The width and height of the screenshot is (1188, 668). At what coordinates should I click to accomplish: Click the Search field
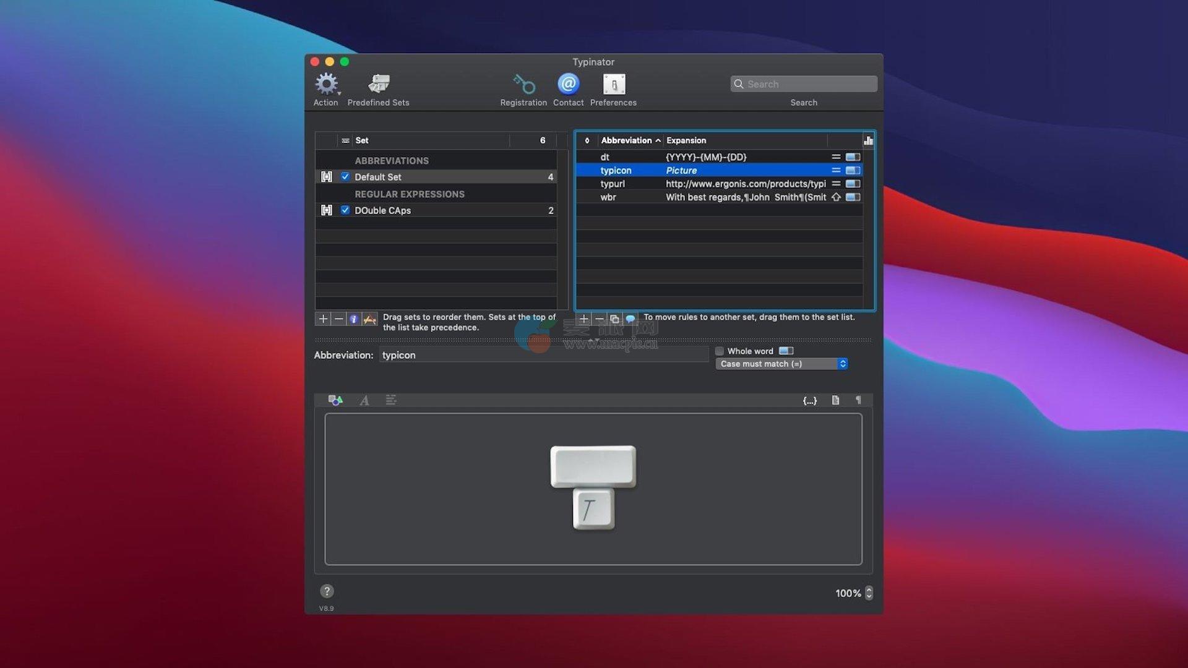(x=804, y=84)
